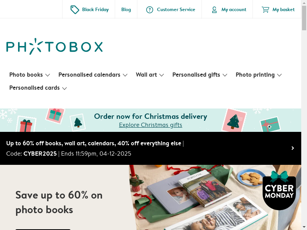Click the My account person icon
Image resolution: width=307 pixels, height=230 pixels.
coord(215,10)
